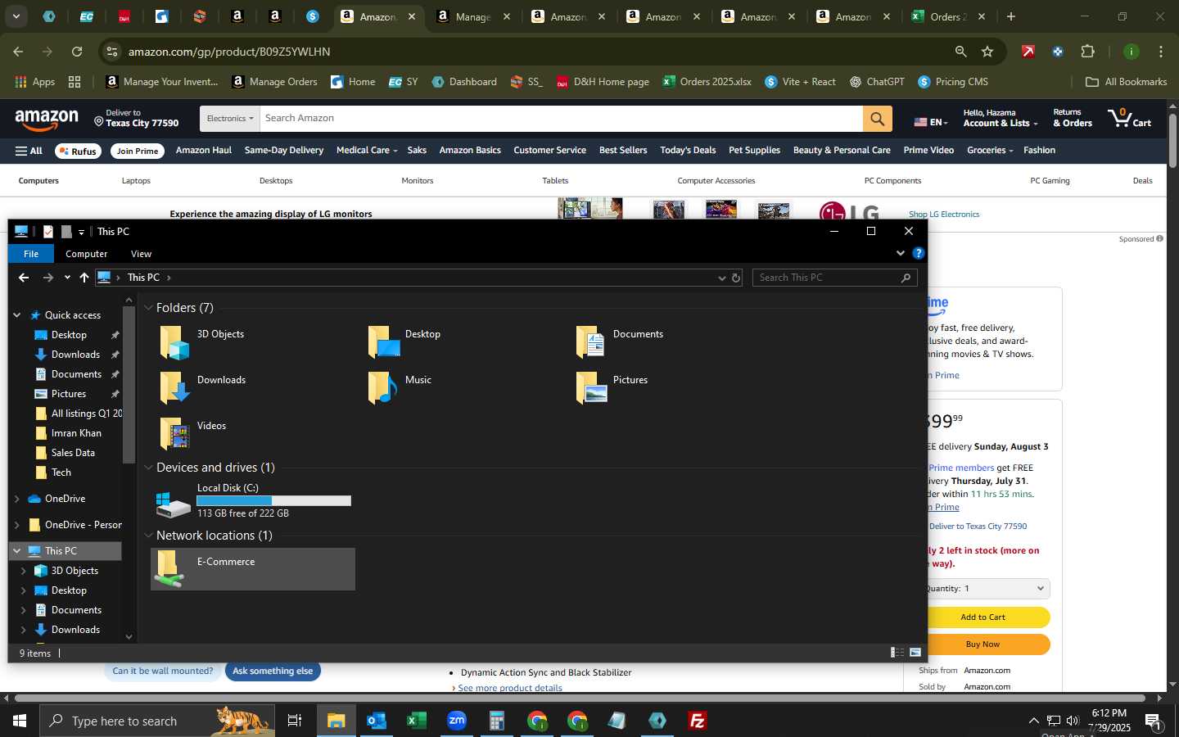Open the notification center icon
Image resolution: width=1179 pixels, height=737 pixels.
[1153, 721]
